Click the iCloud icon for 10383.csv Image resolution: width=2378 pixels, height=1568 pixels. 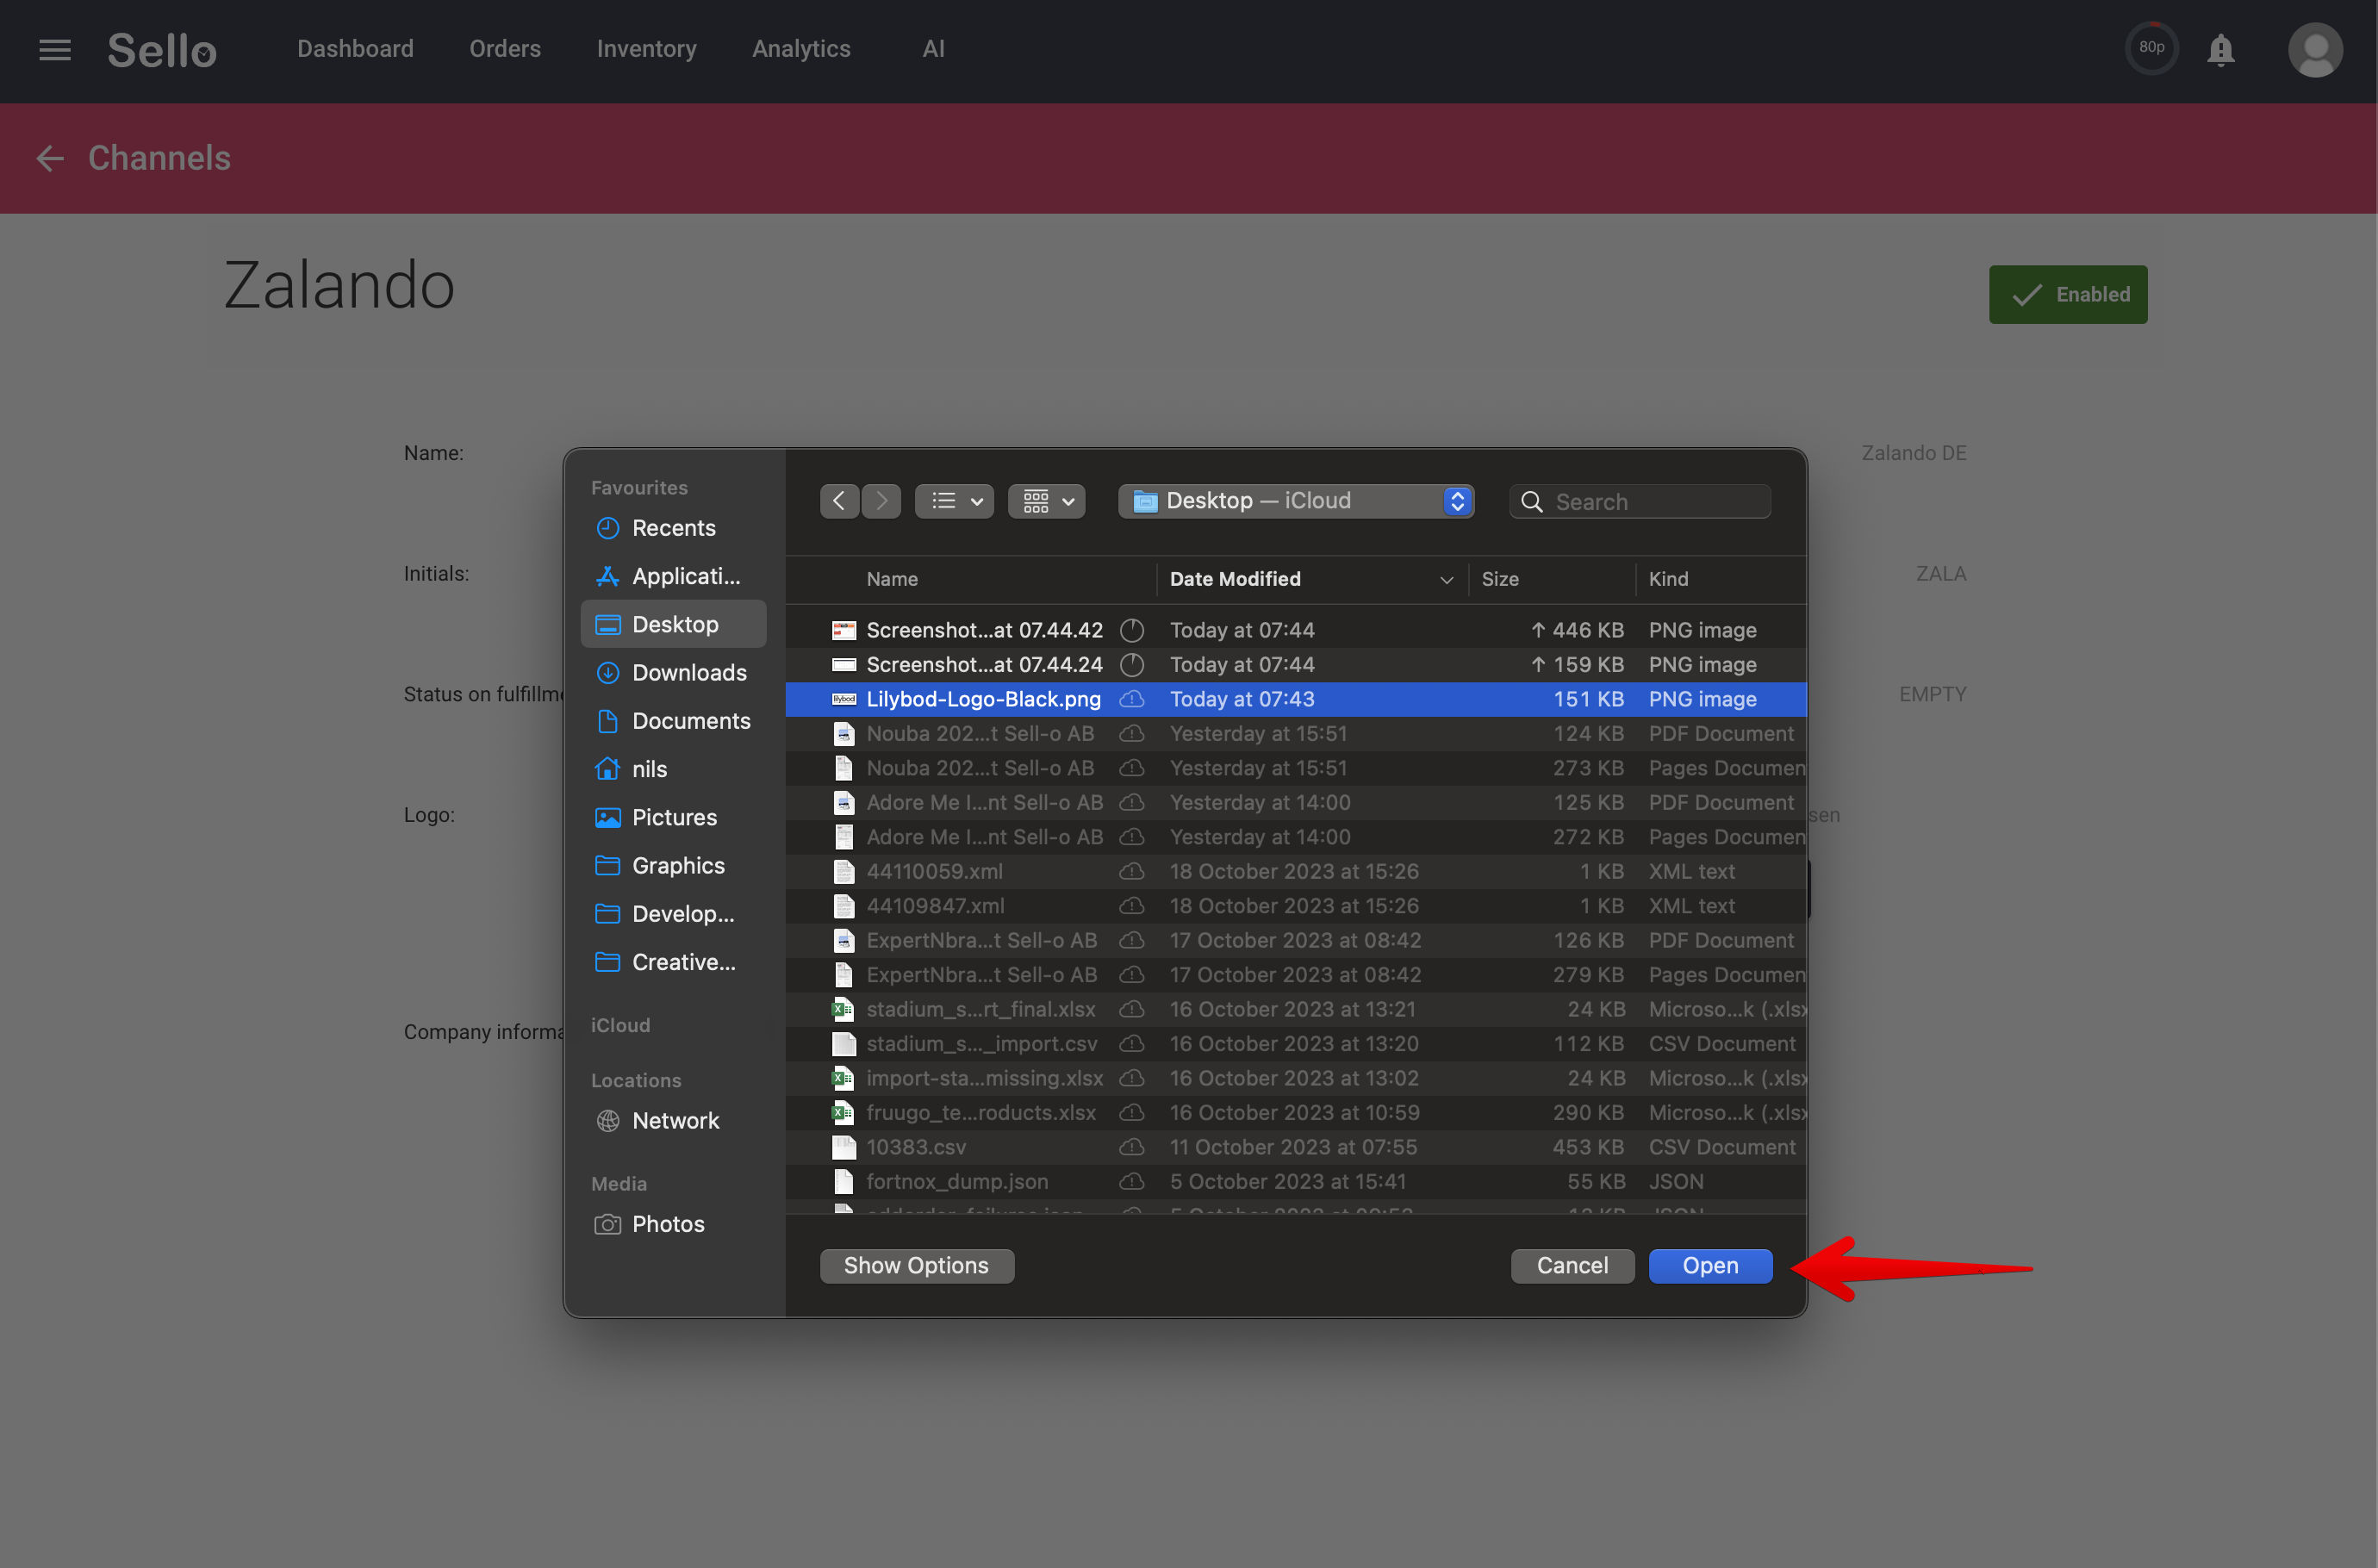click(1131, 1147)
